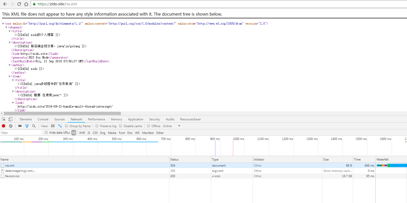Filter requests by XHR type
Image resolution: width=407 pixels, height=203 pixels.
82,133
